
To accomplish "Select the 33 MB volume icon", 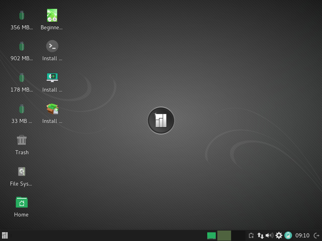I will pyautogui.click(x=22, y=109).
